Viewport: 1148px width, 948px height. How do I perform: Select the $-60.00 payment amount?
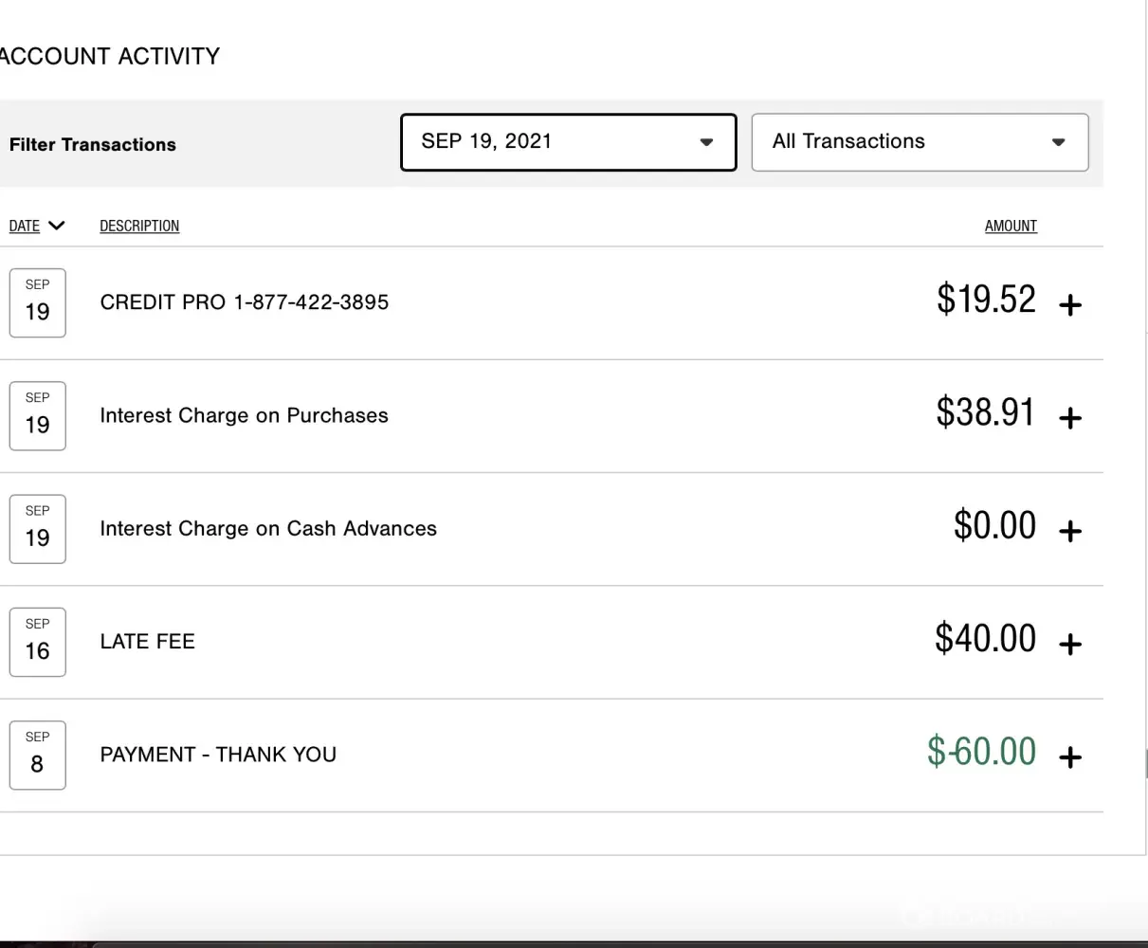[981, 752]
